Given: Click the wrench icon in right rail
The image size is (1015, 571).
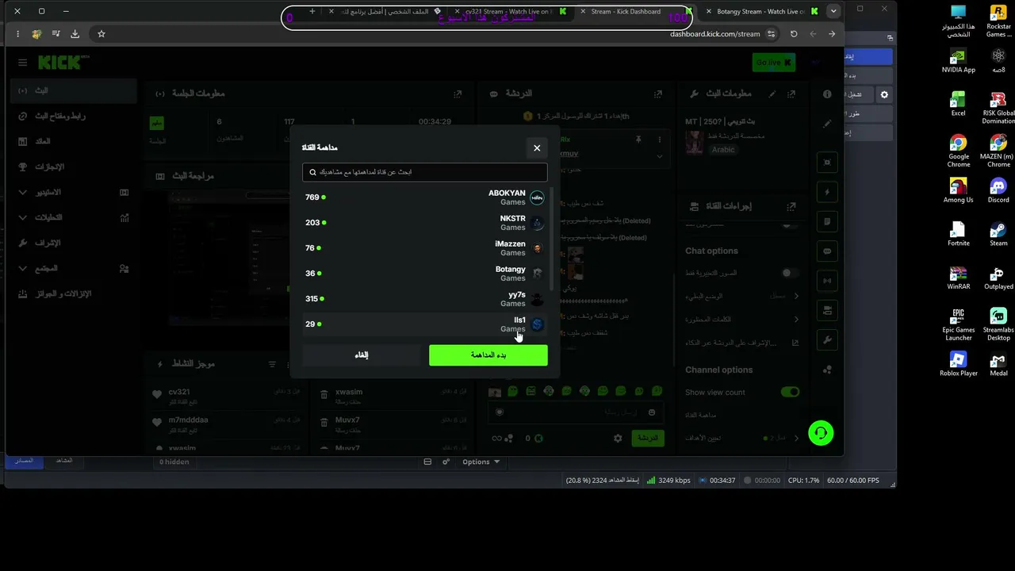Looking at the screenshot, I should [x=827, y=340].
